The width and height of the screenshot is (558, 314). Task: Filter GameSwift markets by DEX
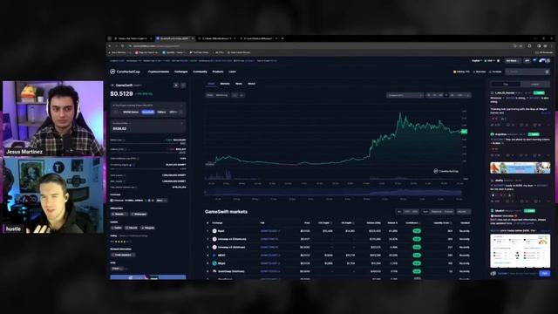coord(415,211)
